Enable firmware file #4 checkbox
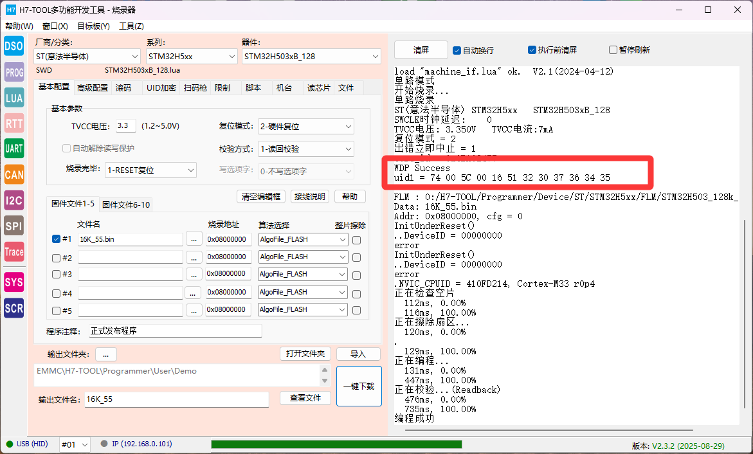Image resolution: width=753 pixels, height=454 pixels. coord(56,293)
